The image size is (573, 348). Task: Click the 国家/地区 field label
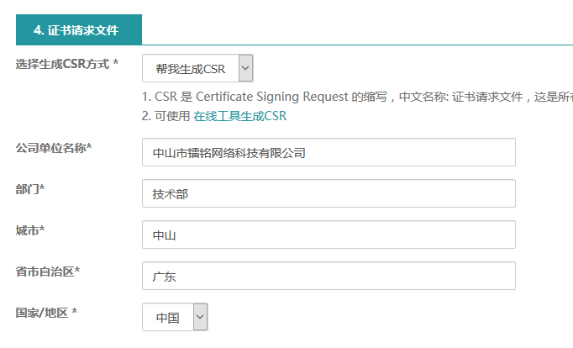click(46, 313)
